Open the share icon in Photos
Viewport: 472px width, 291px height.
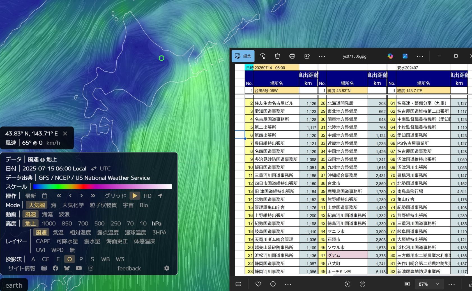click(x=307, y=56)
